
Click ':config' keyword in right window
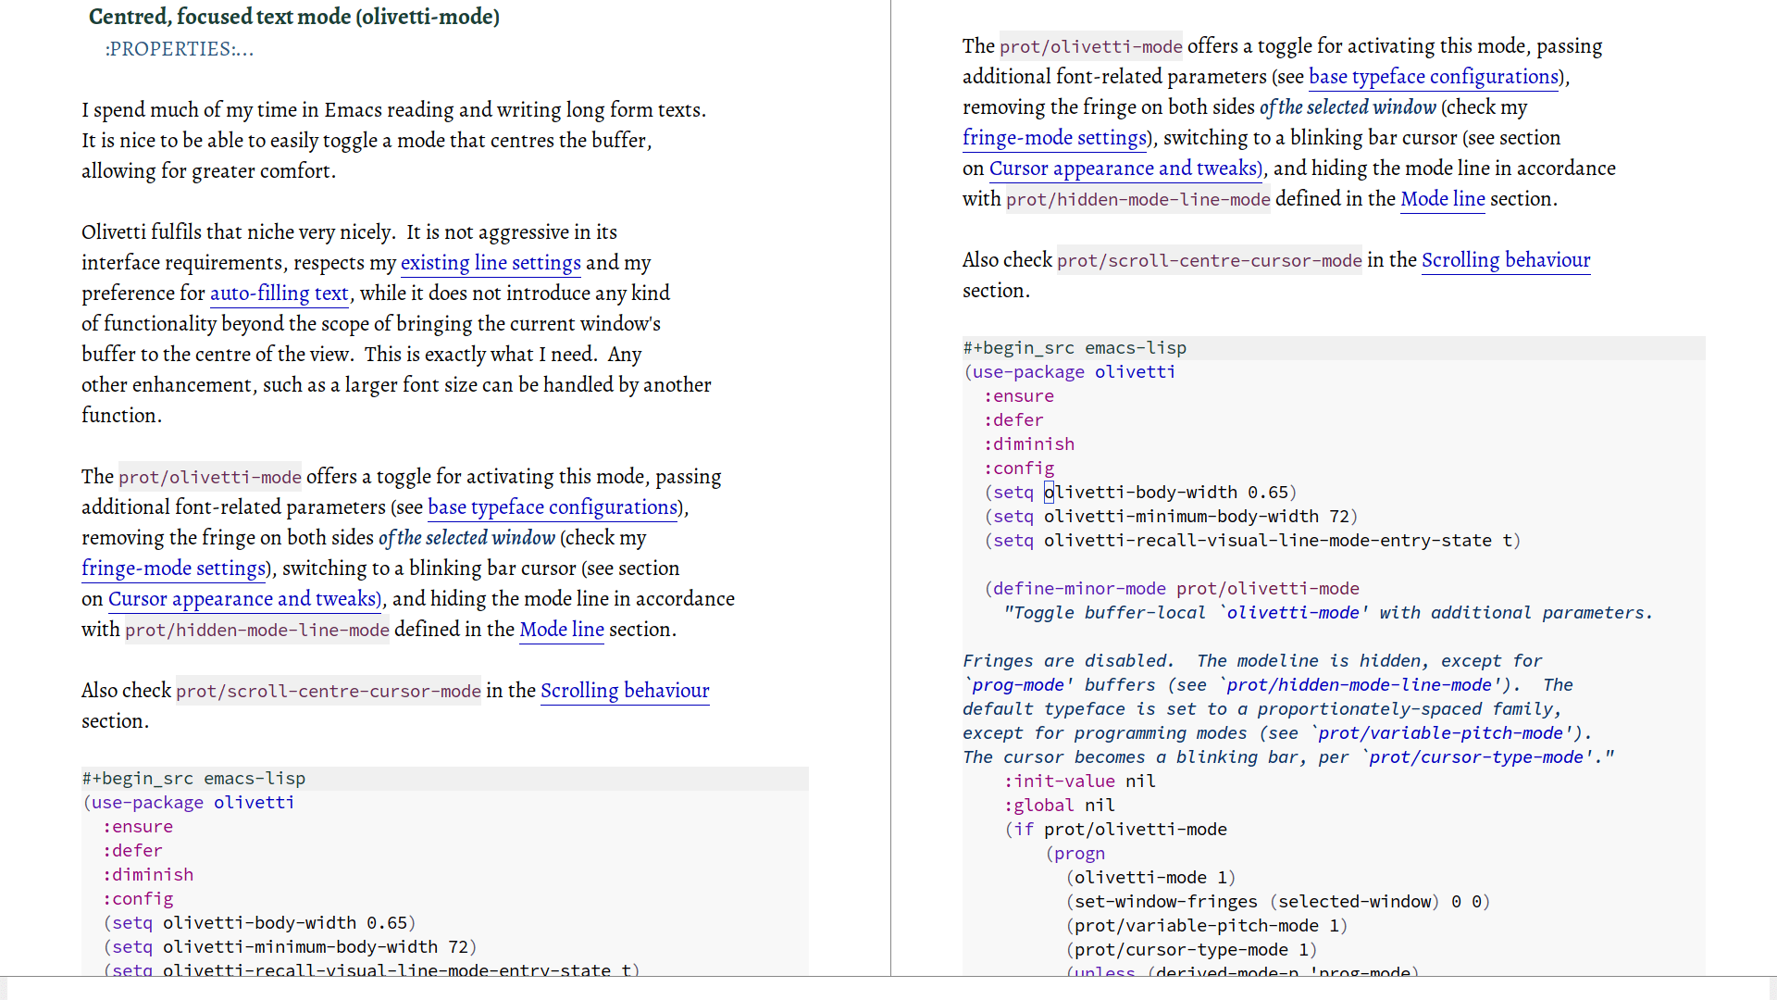point(1019,469)
